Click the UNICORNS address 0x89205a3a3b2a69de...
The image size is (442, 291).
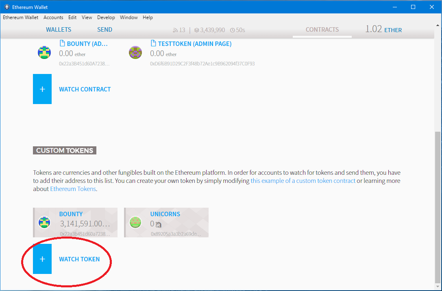[176, 234]
